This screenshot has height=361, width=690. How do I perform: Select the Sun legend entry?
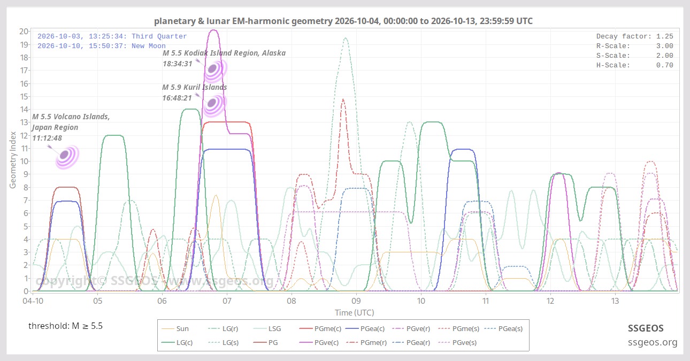(175, 329)
